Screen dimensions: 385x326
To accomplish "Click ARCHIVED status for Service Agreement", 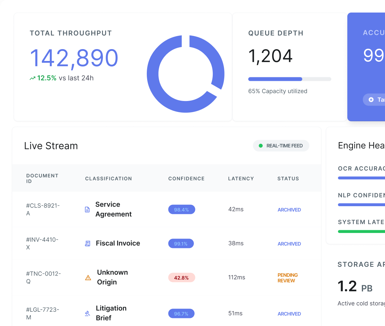I will [x=289, y=210].
